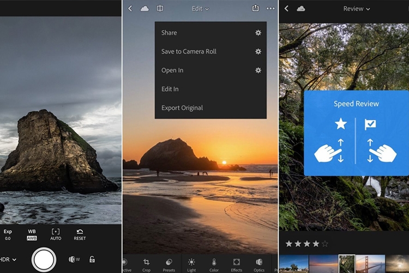Viewport: 409px width, 273px height.
Task: Open the Color adjustments panel
Action: [x=214, y=265]
